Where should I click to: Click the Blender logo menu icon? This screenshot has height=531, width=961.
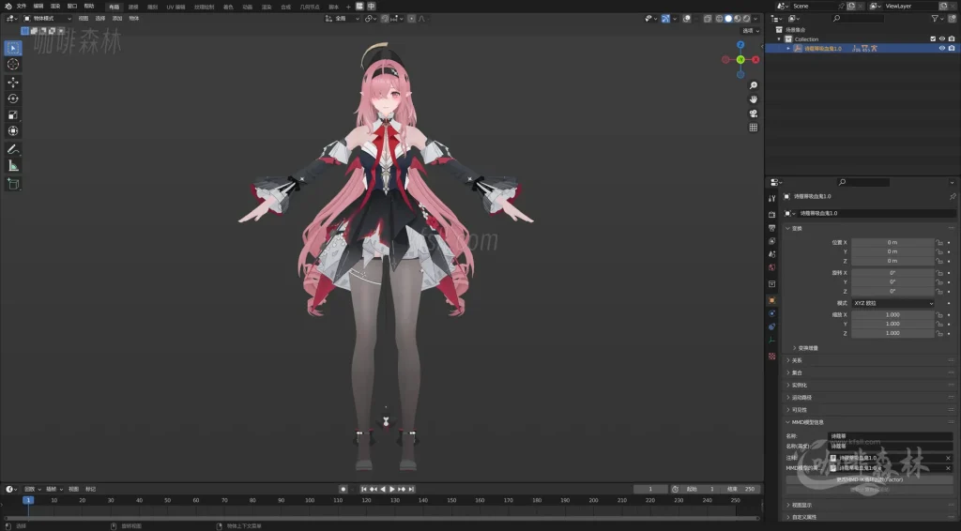pyautogui.click(x=8, y=7)
